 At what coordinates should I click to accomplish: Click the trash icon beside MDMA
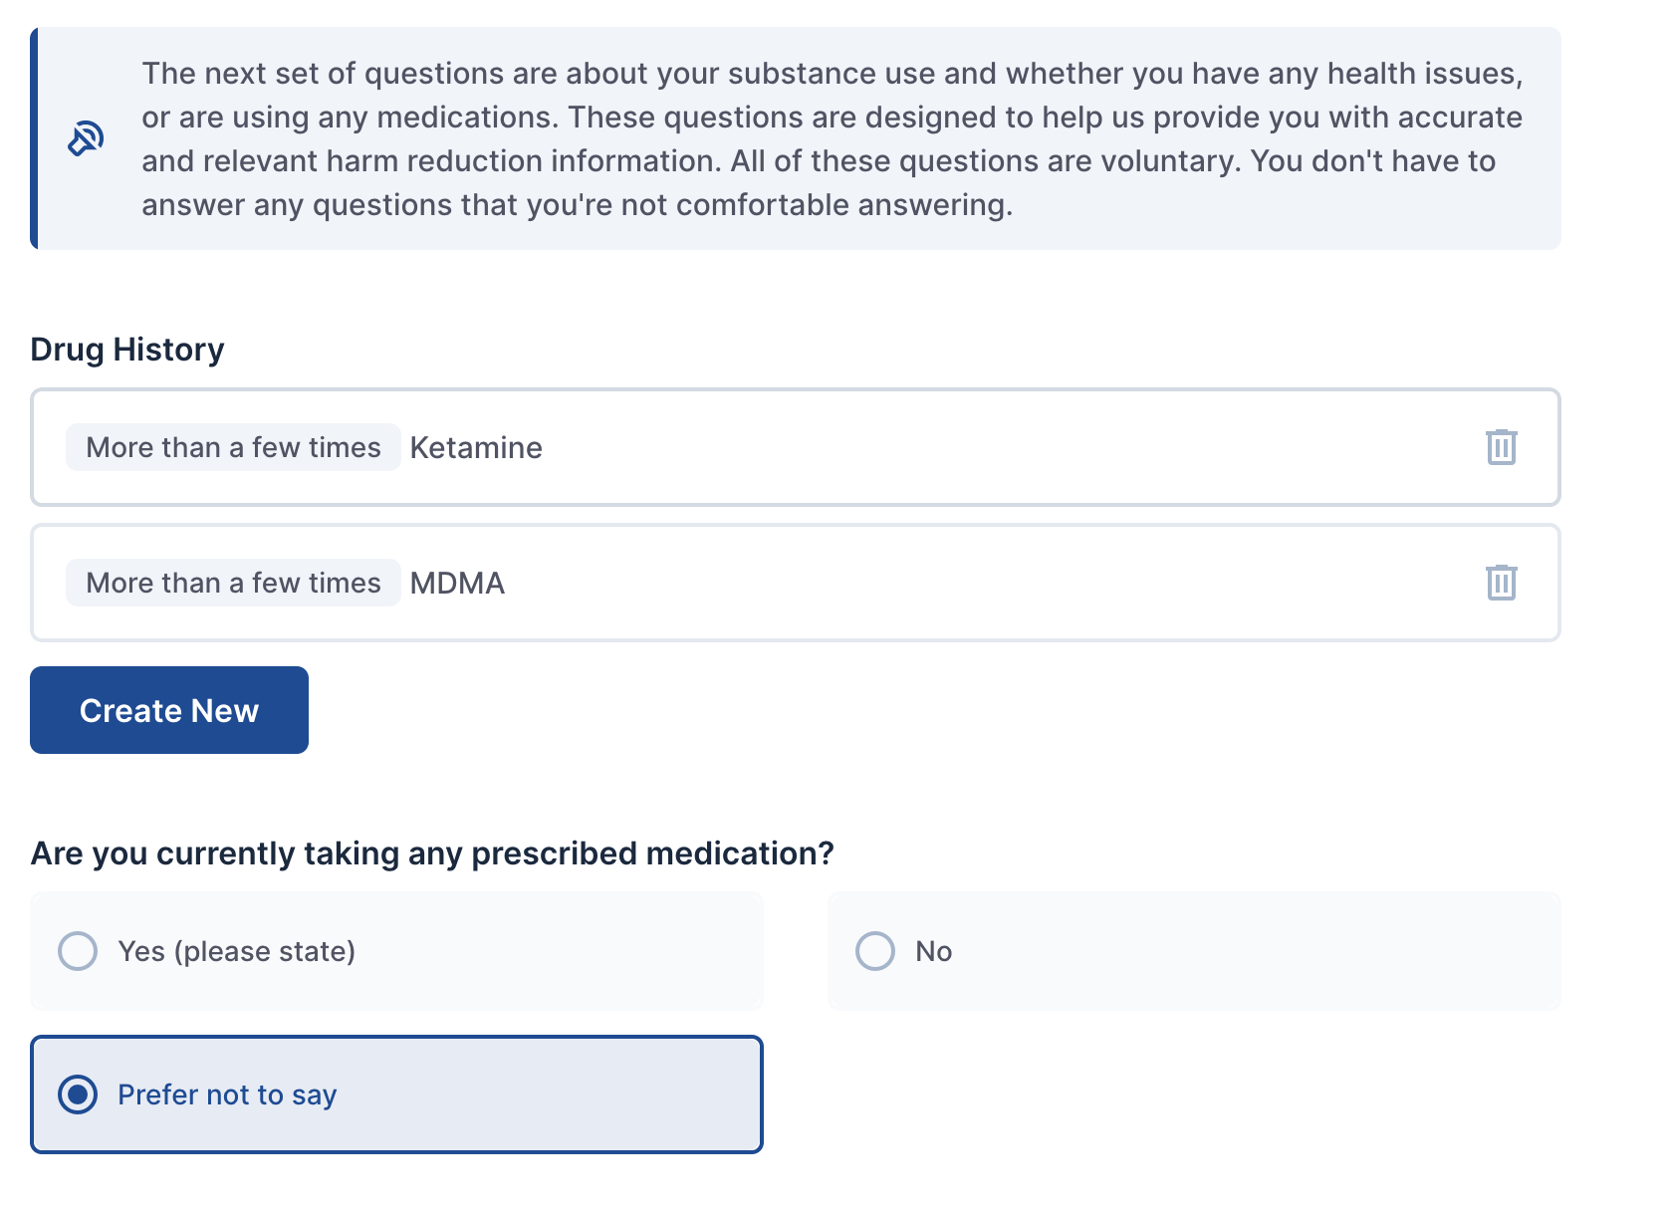(1501, 583)
